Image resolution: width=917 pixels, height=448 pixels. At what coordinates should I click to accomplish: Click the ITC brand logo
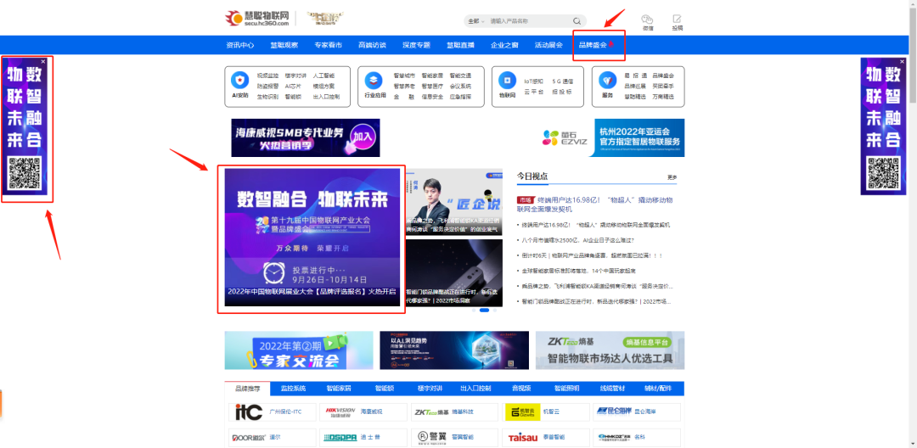click(248, 412)
